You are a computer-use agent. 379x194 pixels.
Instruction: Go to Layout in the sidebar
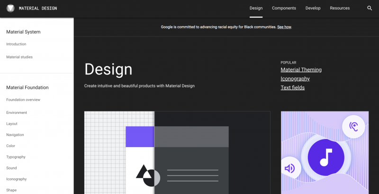click(12, 124)
